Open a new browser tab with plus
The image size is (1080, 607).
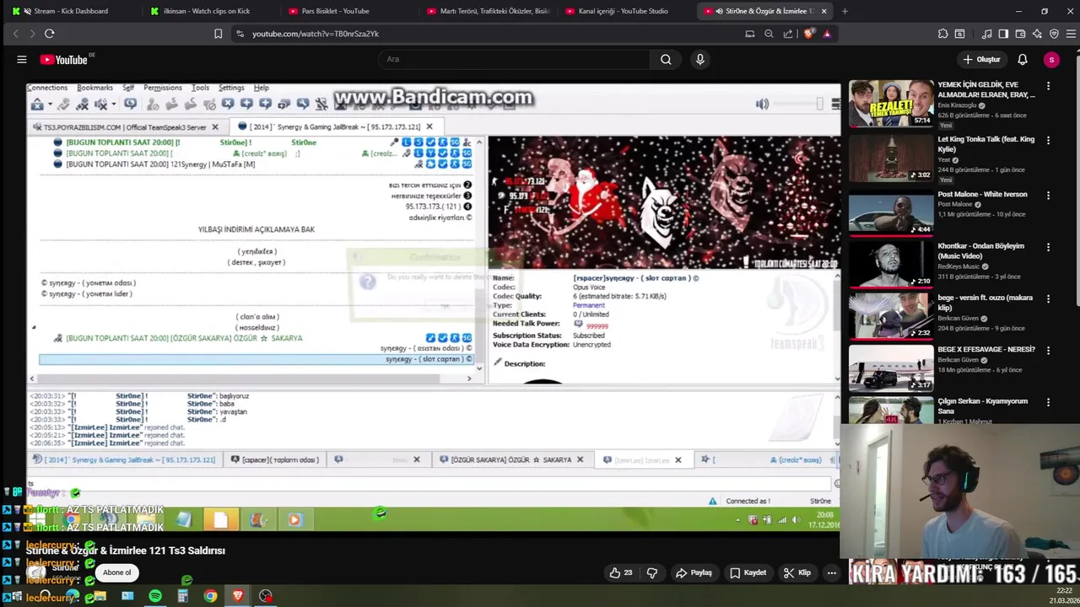pos(845,11)
